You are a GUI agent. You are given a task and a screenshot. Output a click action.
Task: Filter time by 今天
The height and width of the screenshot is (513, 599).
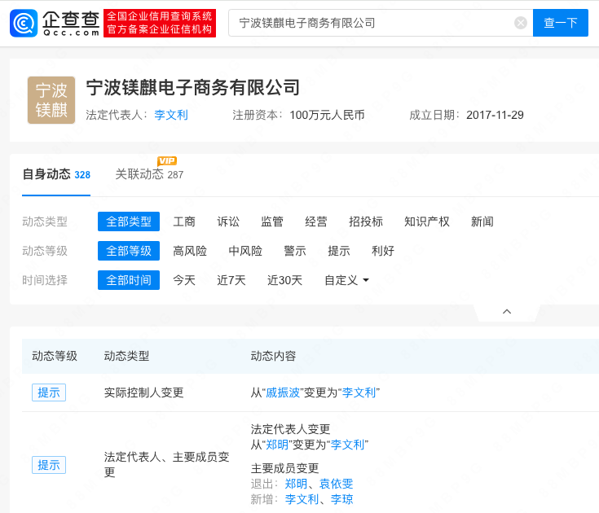coord(184,280)
